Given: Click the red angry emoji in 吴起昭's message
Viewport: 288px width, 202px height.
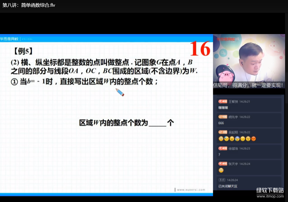Looking at the screenshot, I should (x=254, y=139).
